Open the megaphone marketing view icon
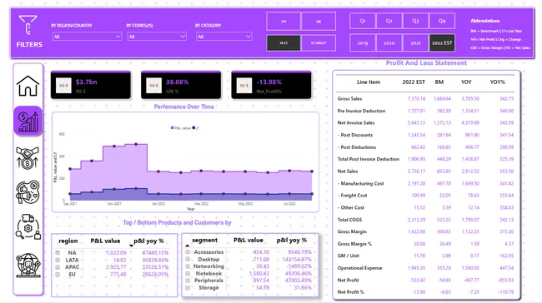Screen dimensions: 542x303 pyautogui.click(x=28, y=191)
